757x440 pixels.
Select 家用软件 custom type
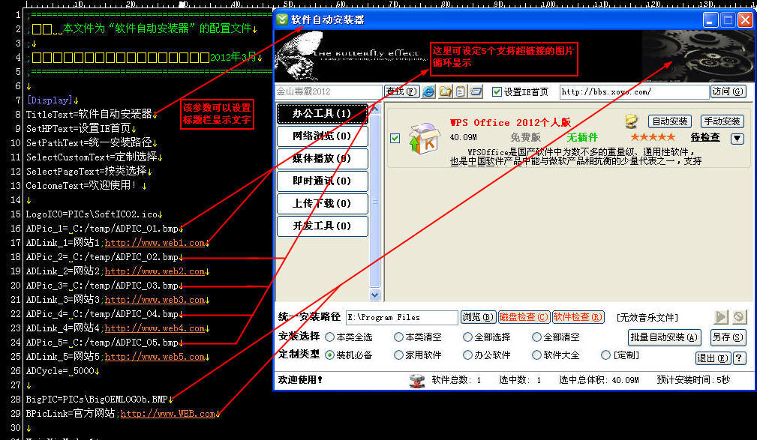(399, 355)
